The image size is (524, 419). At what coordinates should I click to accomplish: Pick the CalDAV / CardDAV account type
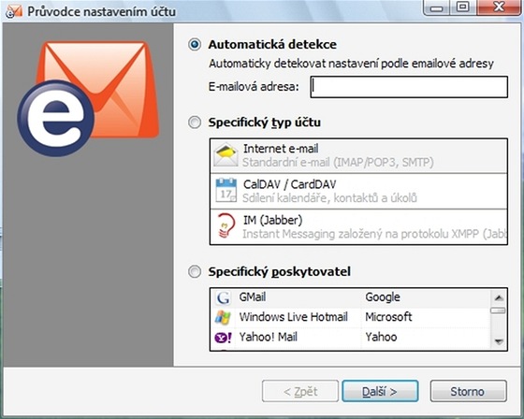click(358, 191)
